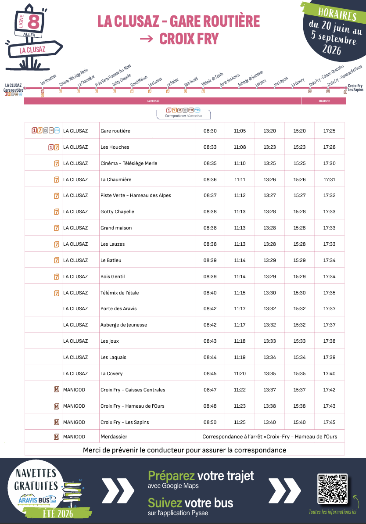Click the 13:35 time at La Covery
The image size is (366, 524).
(x=269, y=373)
